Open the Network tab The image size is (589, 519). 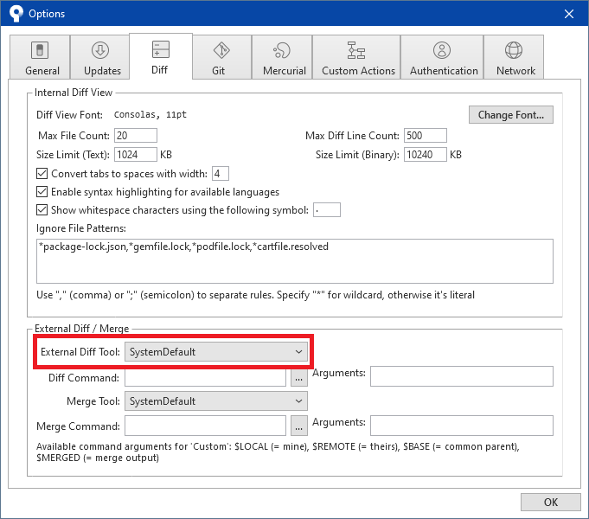[514, 57]
